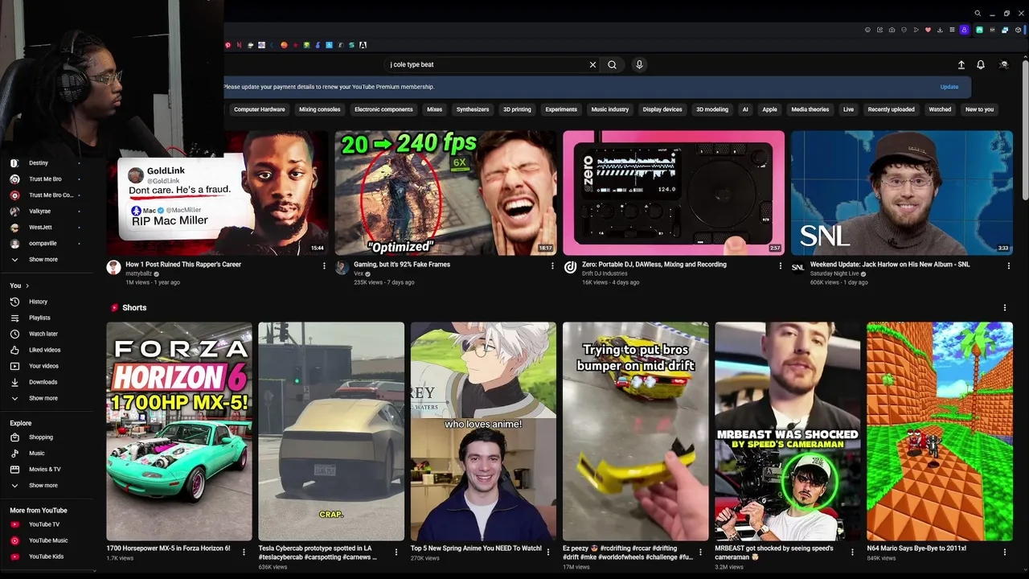Click the browser tab-search magnifier icon
1029x579 pixels.
click(x=978, y=13)
